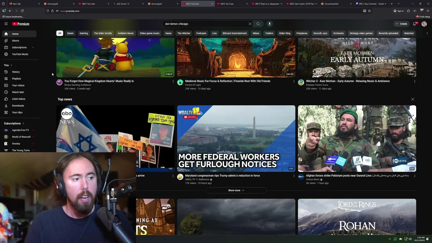Switch to the Home / X tab

tap(129, 4)
